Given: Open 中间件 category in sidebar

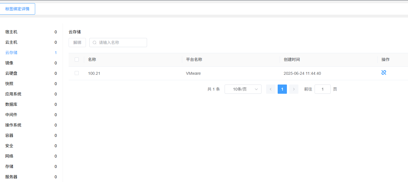Looking at the screenshot, I should pyautogui.click(x=31, y=115).
